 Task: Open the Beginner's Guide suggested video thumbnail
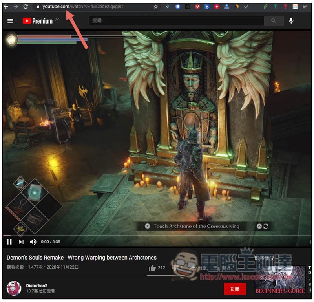pyautogui.click(x=280, y=280)
